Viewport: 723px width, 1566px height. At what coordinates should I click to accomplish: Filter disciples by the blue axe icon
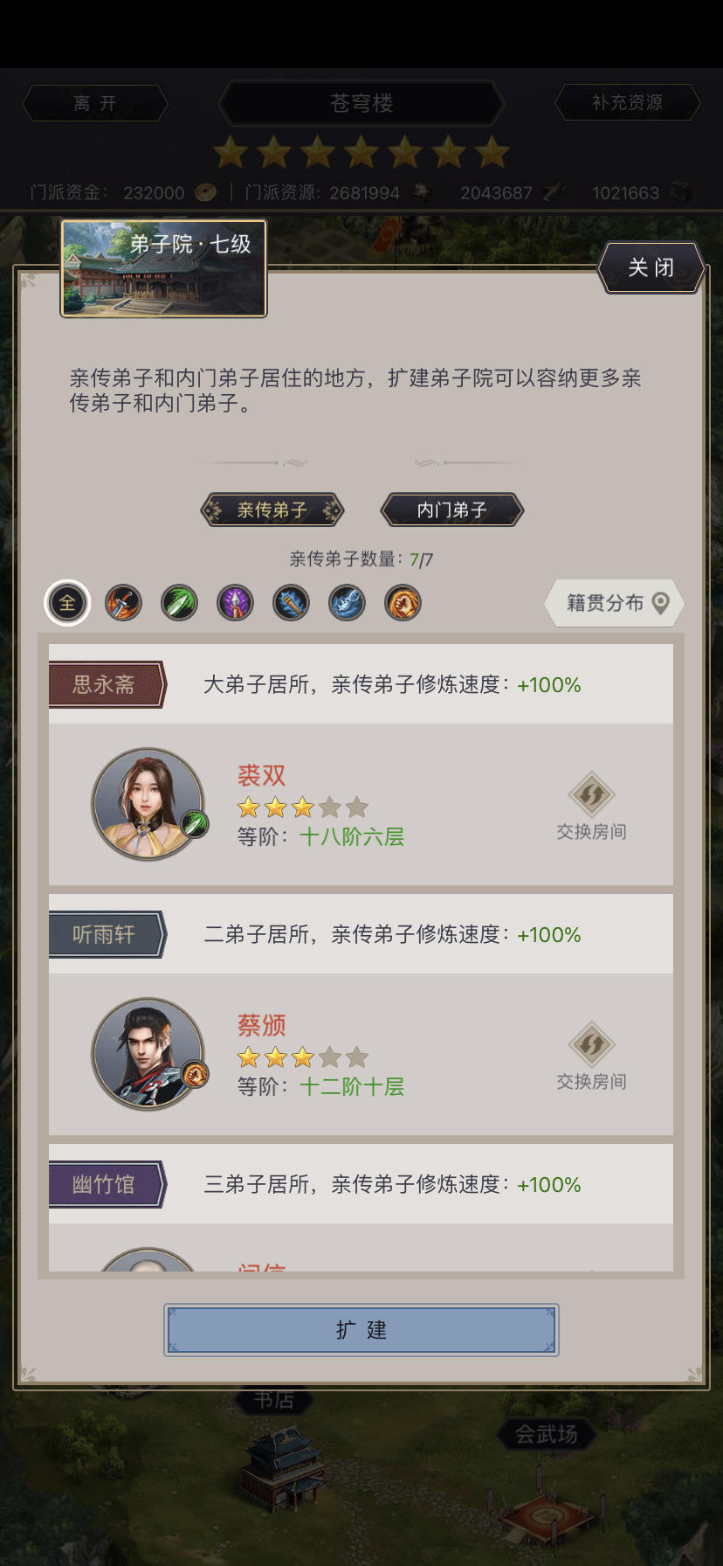click(x=347, y=603)
